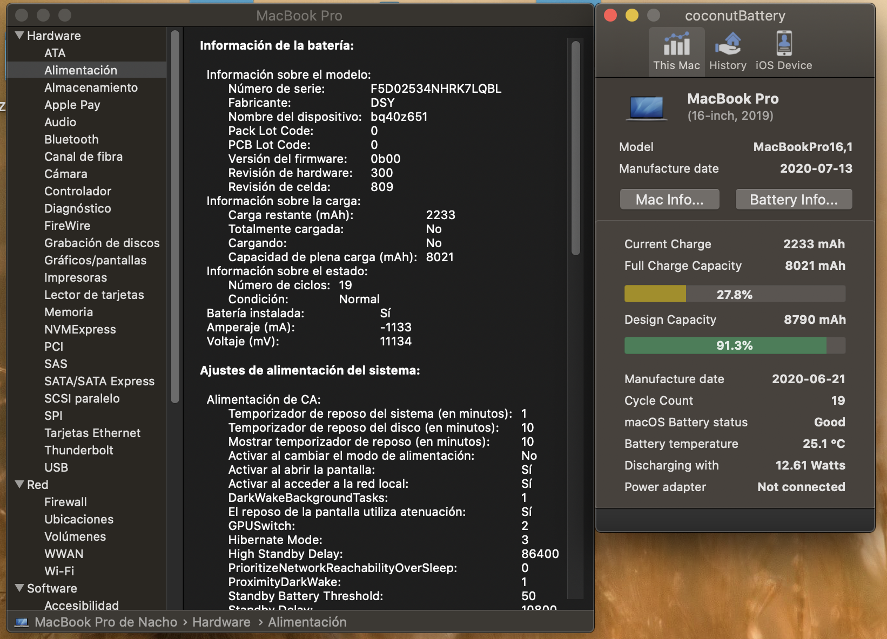Click Alimentación in the bottom path bar
The width and height of the screenshot is (887, 639).
point(307,622)
